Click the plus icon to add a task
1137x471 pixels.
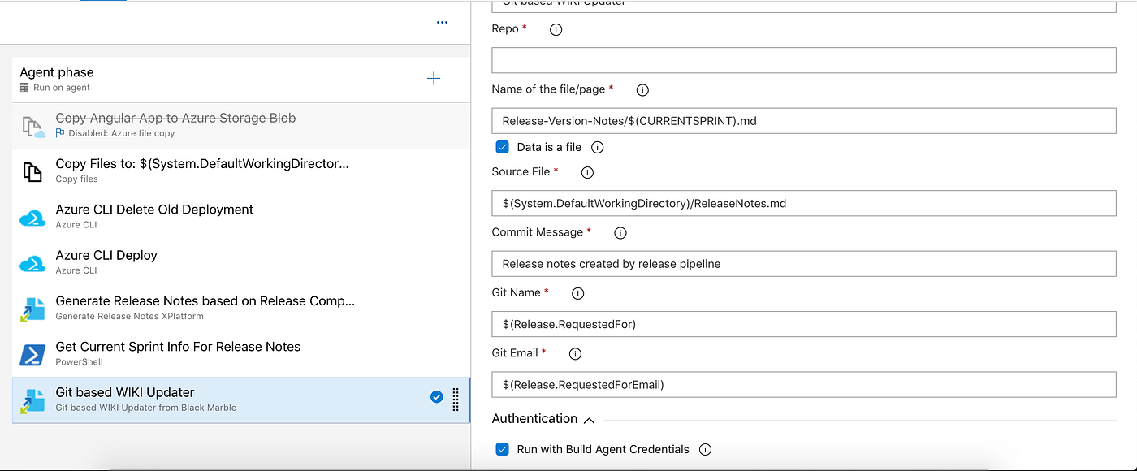434,79
